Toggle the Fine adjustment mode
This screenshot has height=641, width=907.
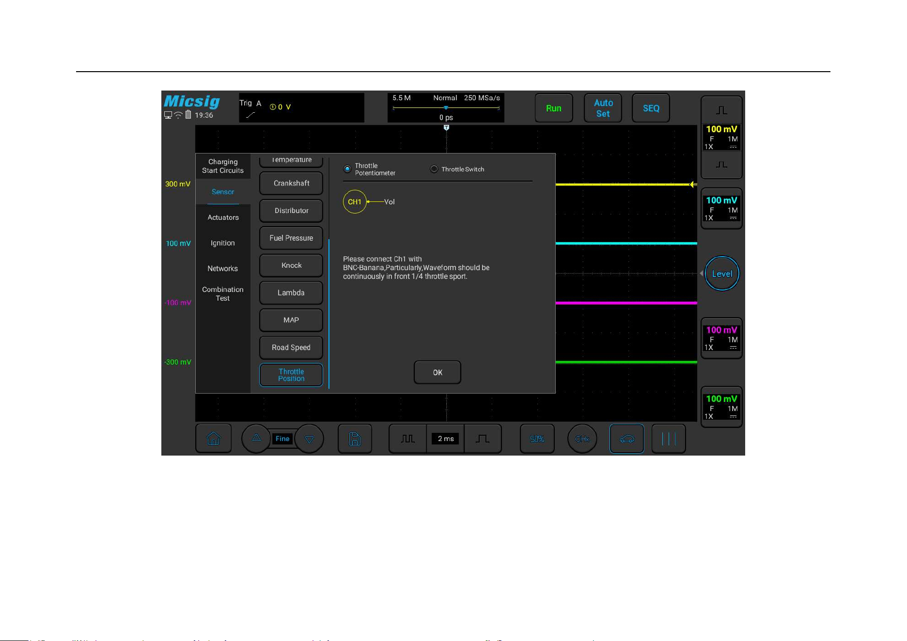(x=282, y=439)
